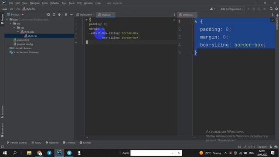Click the LF line separator status entry

click(x=245, y=147)
